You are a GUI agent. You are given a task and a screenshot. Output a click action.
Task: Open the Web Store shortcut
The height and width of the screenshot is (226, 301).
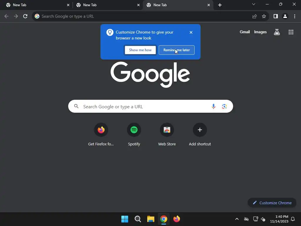click(167, 134)
